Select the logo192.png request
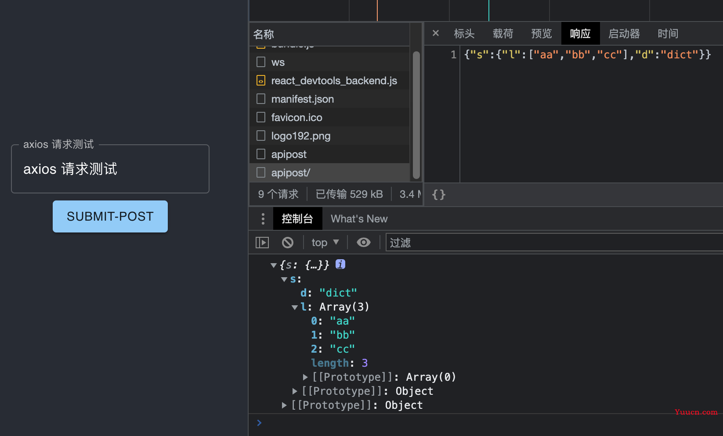 pyautogui.click(x=329, y=136)
